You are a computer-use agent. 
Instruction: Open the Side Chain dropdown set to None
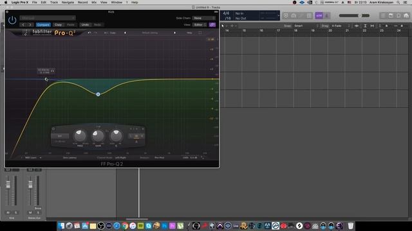204,18
